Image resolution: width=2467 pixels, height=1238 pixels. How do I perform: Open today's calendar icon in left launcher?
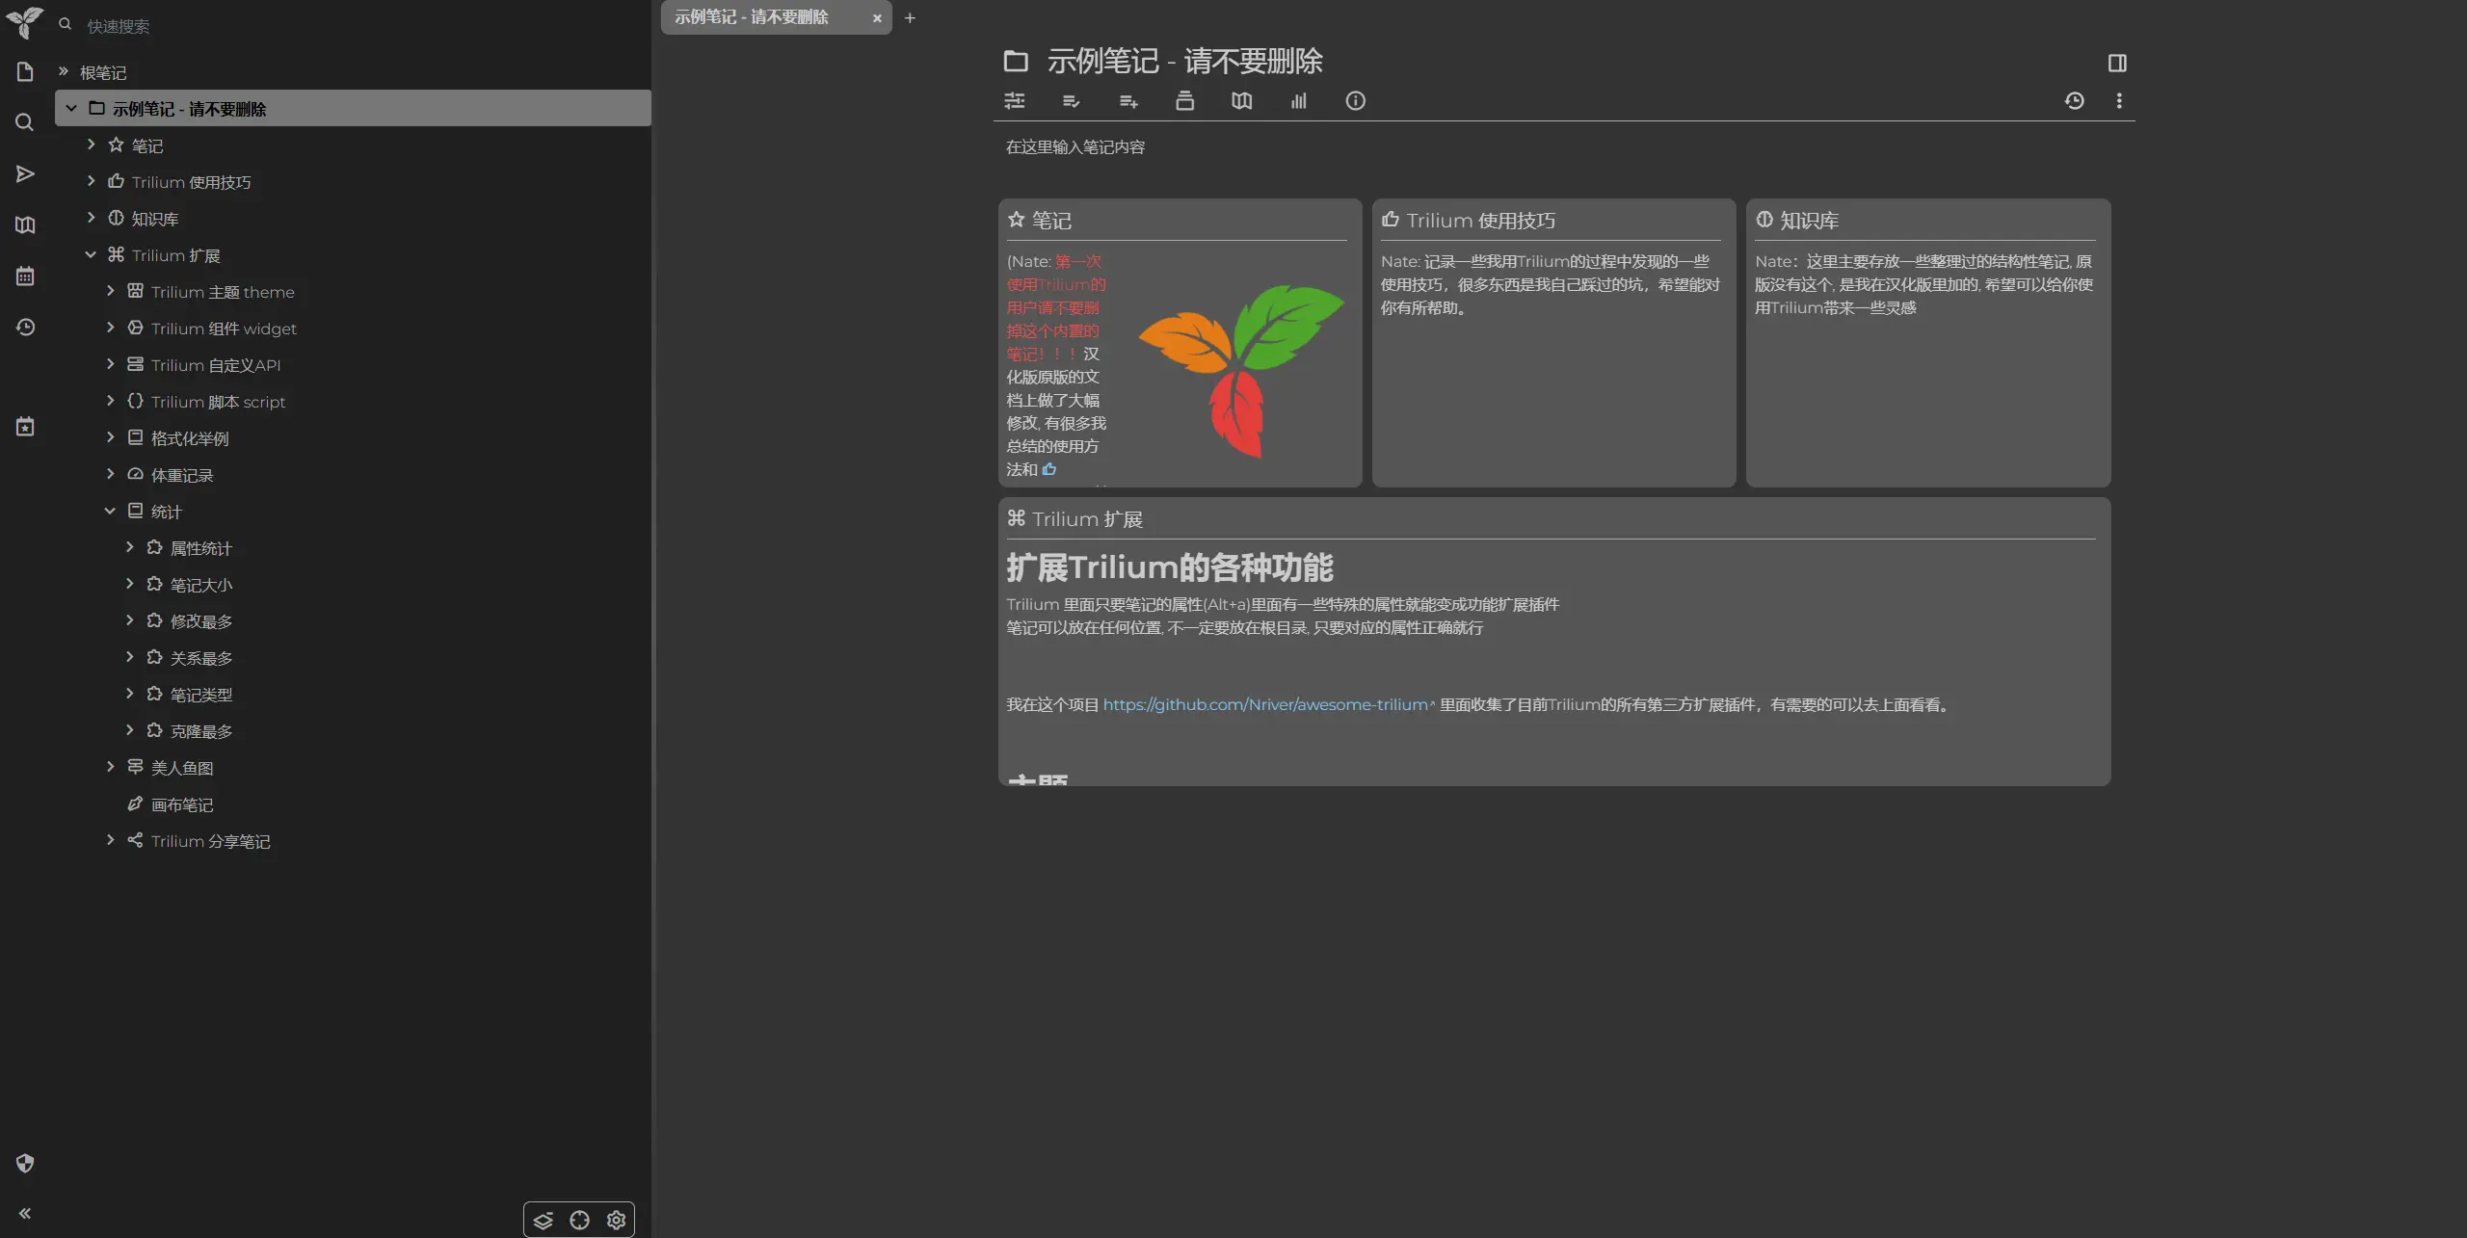pos(25,426)
